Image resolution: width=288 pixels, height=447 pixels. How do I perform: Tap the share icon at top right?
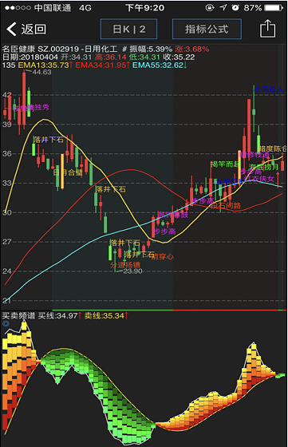[267, 29]
